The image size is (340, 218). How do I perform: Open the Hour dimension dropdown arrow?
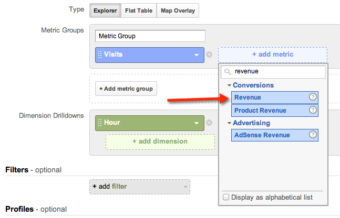[197, 123]
